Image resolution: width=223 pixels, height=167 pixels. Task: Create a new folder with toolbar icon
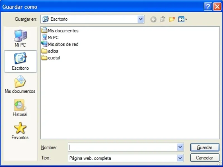172,19
